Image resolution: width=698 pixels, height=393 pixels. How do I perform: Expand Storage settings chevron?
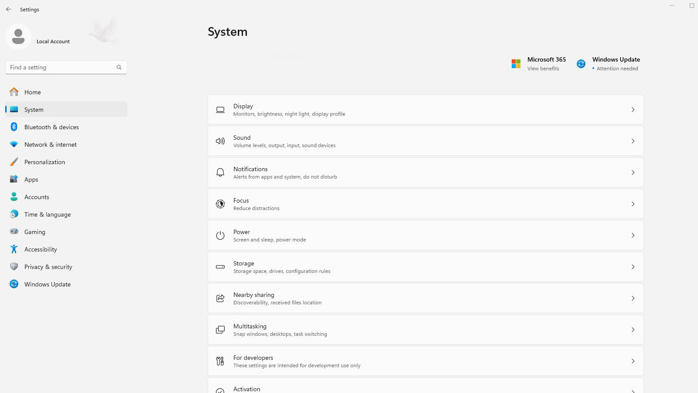[x=633, y=267]
